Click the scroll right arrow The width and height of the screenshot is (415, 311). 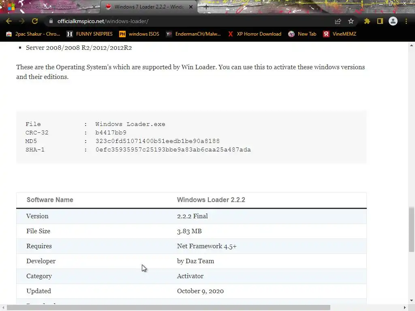coord(405,308)
